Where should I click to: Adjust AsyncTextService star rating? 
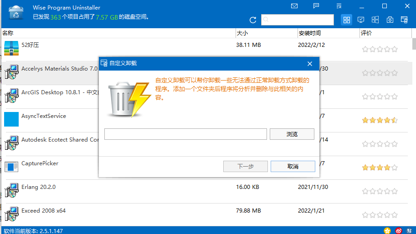pos(380,120)
